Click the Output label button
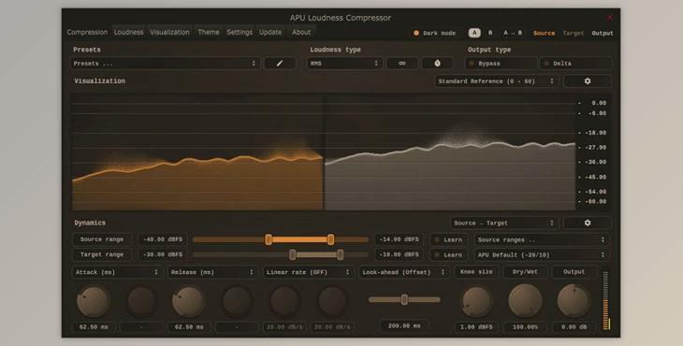Viewport: 683px width, 346px height. click(x=574, y=272)
